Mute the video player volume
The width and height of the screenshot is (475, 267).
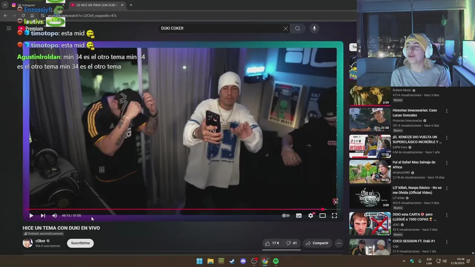click(x=55, y=215)
